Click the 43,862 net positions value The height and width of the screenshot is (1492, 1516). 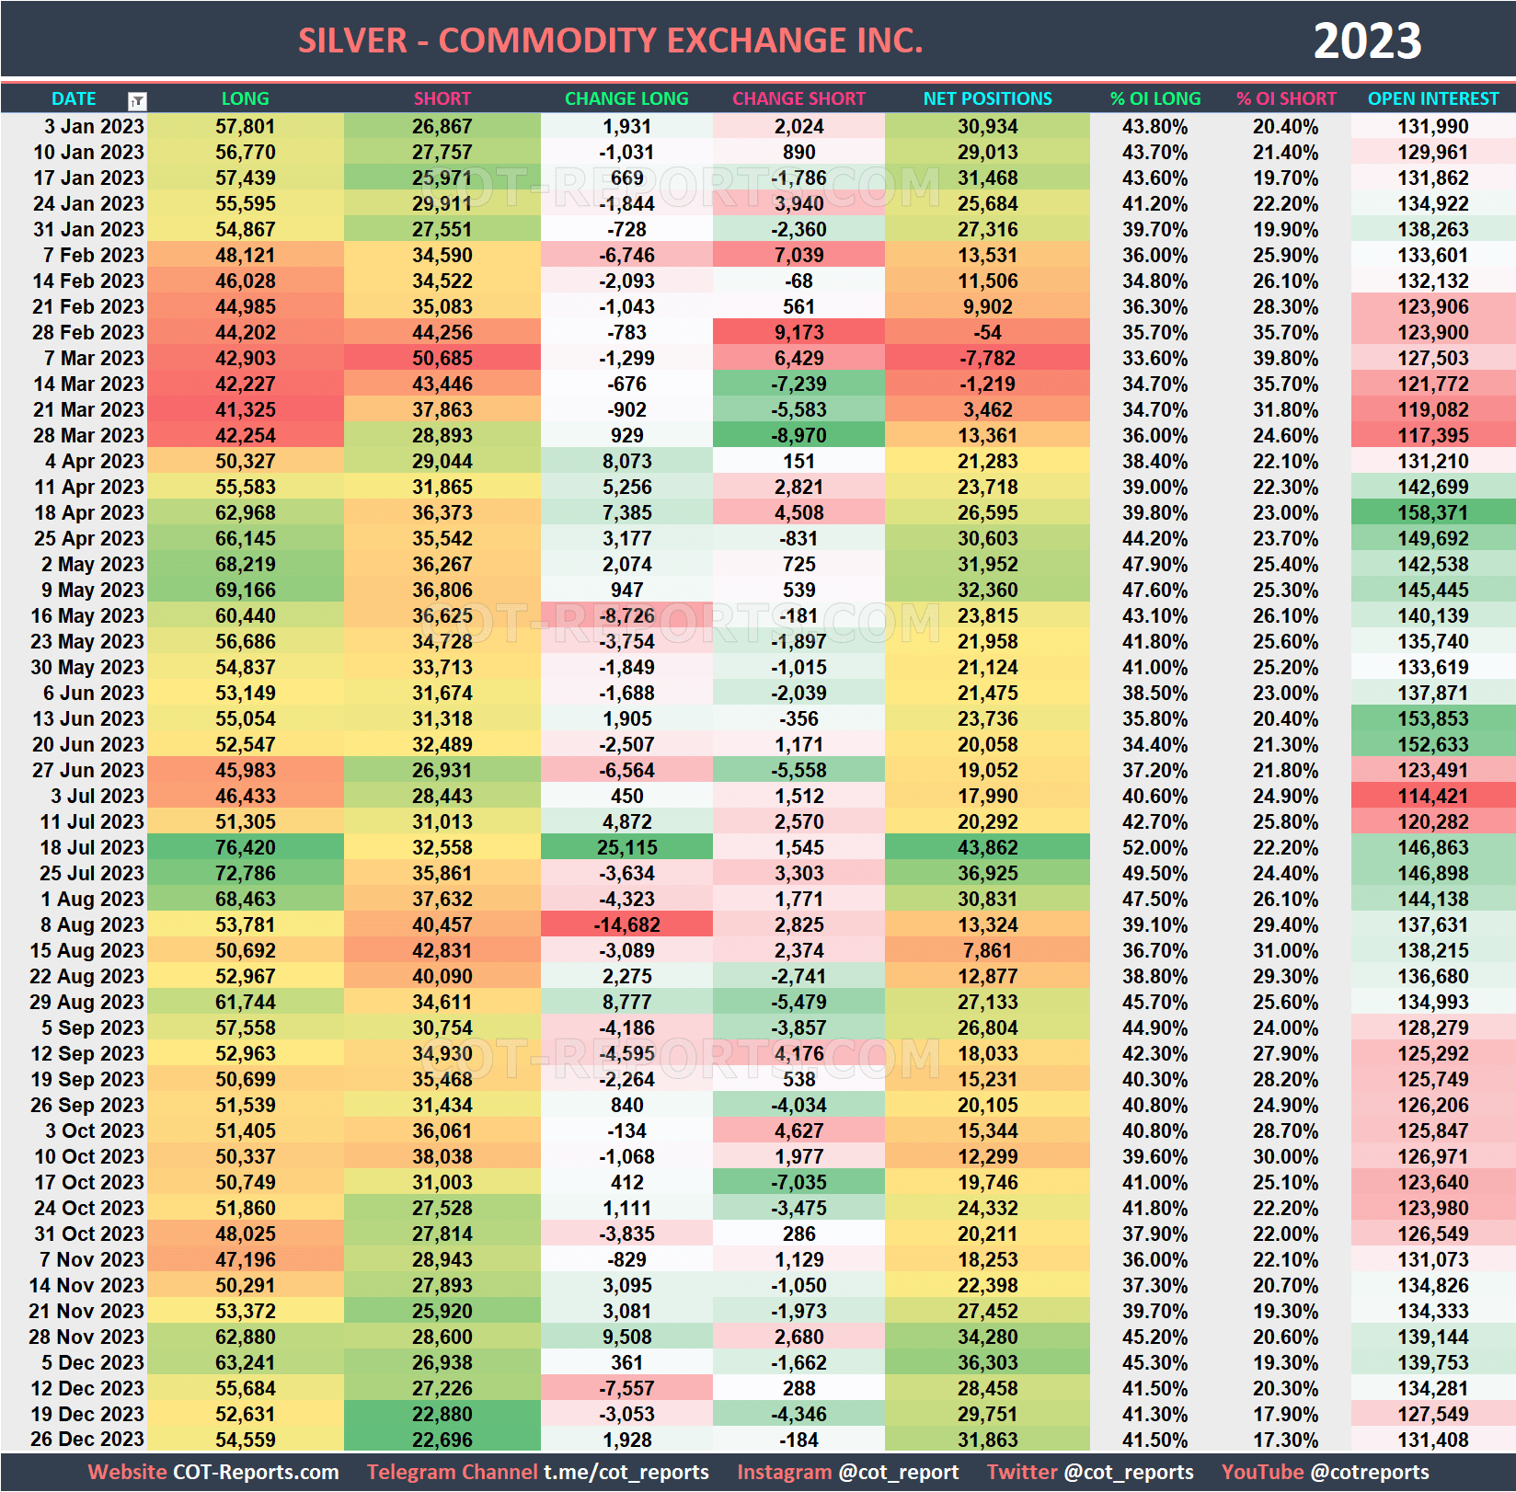click(x=986, y=848)
